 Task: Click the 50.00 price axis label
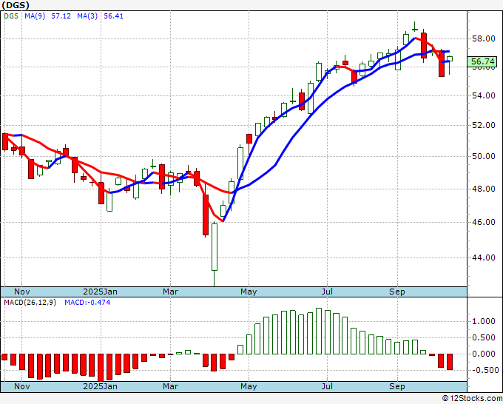484,156
